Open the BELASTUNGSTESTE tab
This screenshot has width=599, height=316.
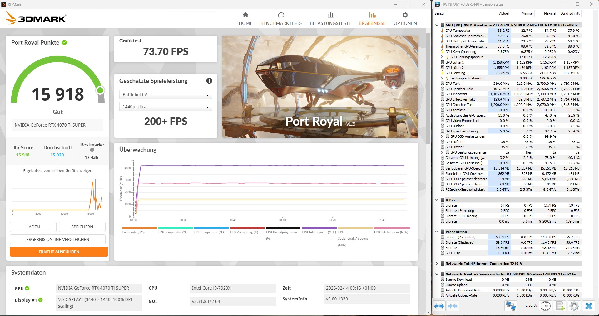pos(330,19)
